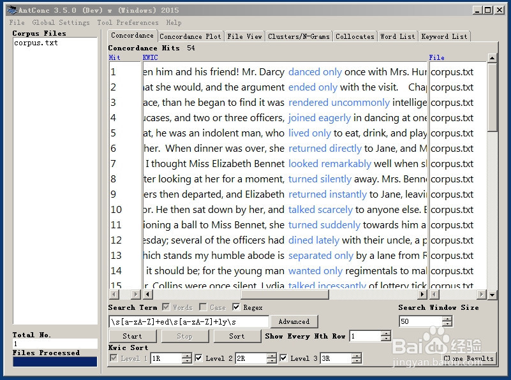Toggle the Kwic Sort Level 2 checkbox

[198, 358]
